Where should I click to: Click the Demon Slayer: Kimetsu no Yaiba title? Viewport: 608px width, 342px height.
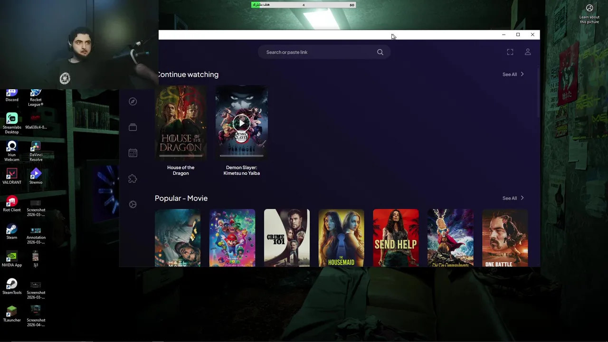tap(242, 171)
